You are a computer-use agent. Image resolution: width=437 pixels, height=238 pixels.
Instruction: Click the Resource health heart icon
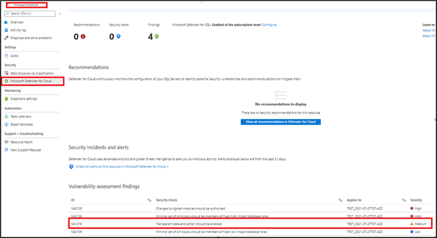(7, 142)
